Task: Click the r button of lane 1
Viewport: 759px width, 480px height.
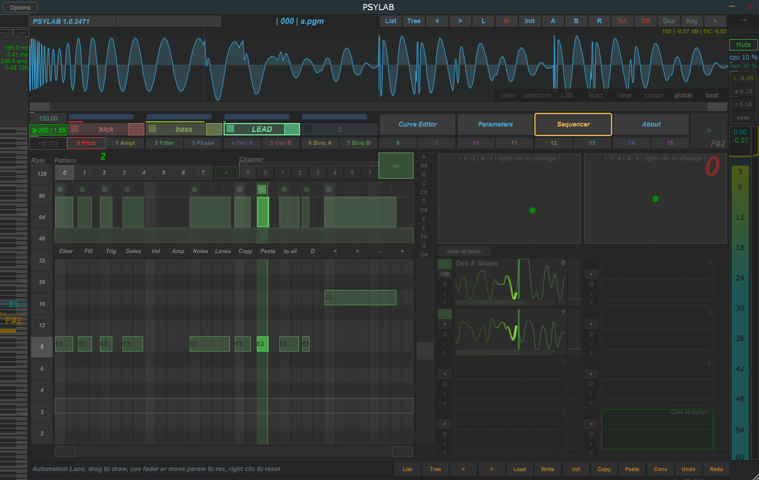Action: 445,343
